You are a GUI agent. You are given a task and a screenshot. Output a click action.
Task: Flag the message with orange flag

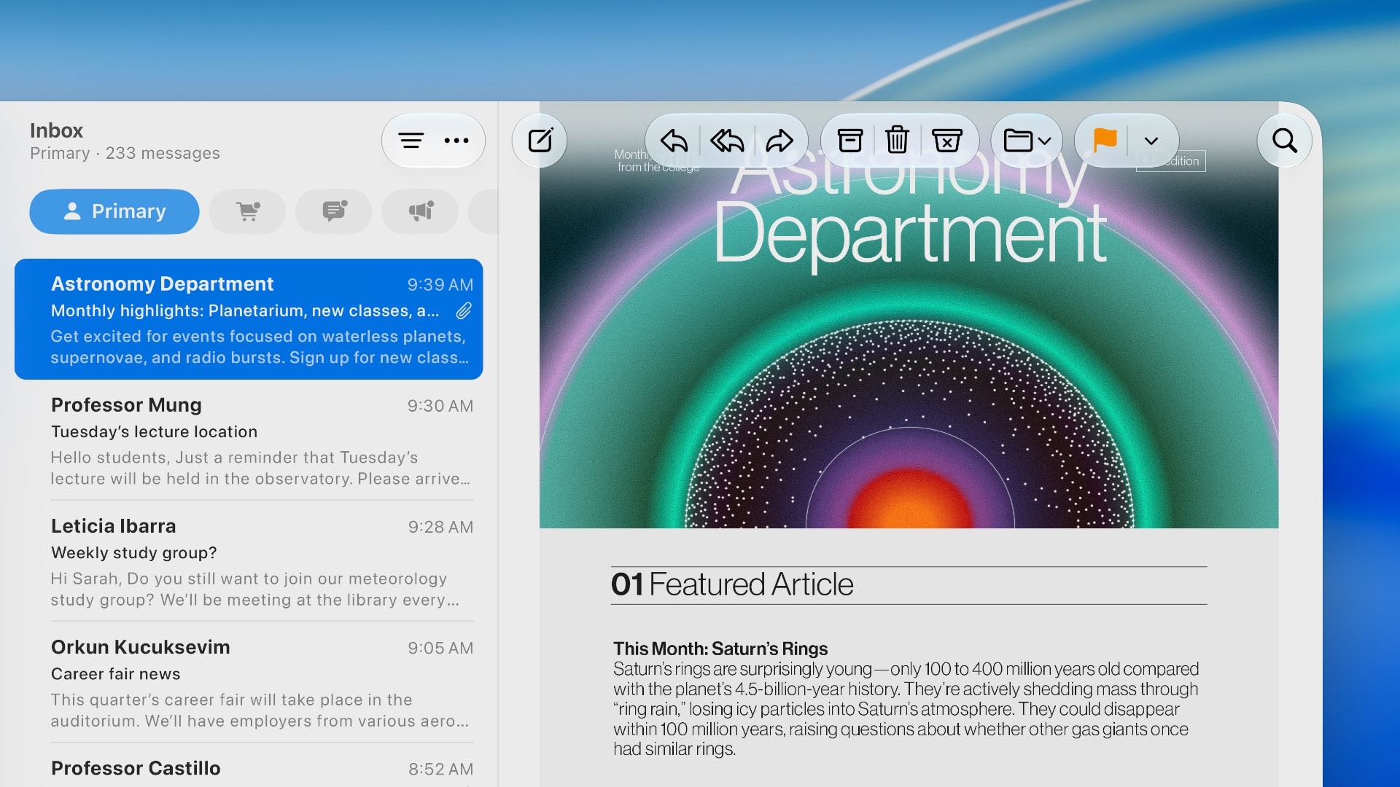1105,139
